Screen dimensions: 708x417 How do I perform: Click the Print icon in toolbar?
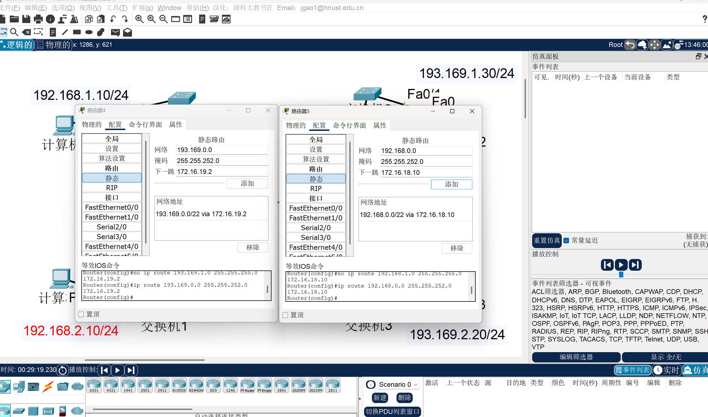pos(38,19)
